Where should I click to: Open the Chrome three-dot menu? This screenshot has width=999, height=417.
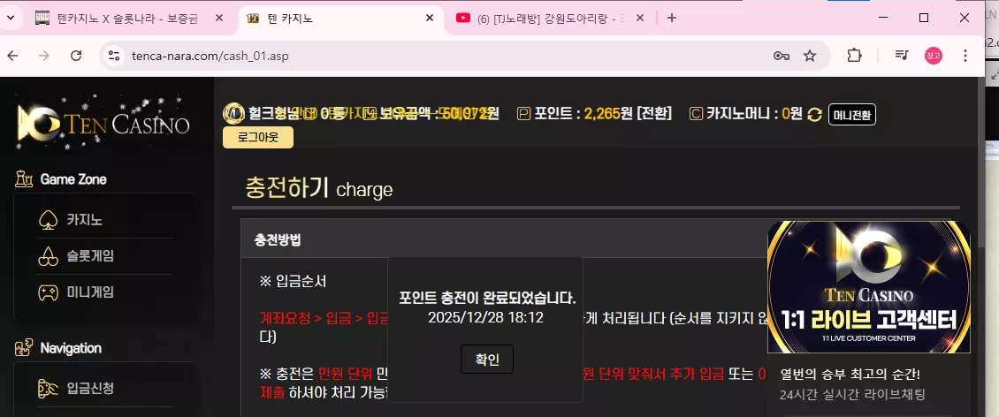(x=965, y=56)
